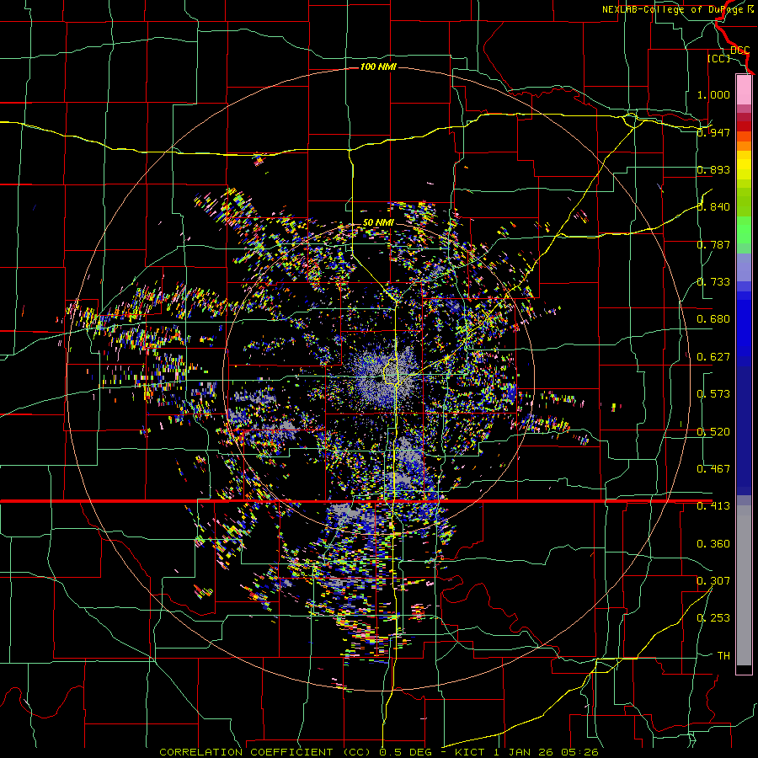This screenshot has width=758, height=758.
Task: Click the 05:26 timestamp in the caption
Action: point(579,752)
